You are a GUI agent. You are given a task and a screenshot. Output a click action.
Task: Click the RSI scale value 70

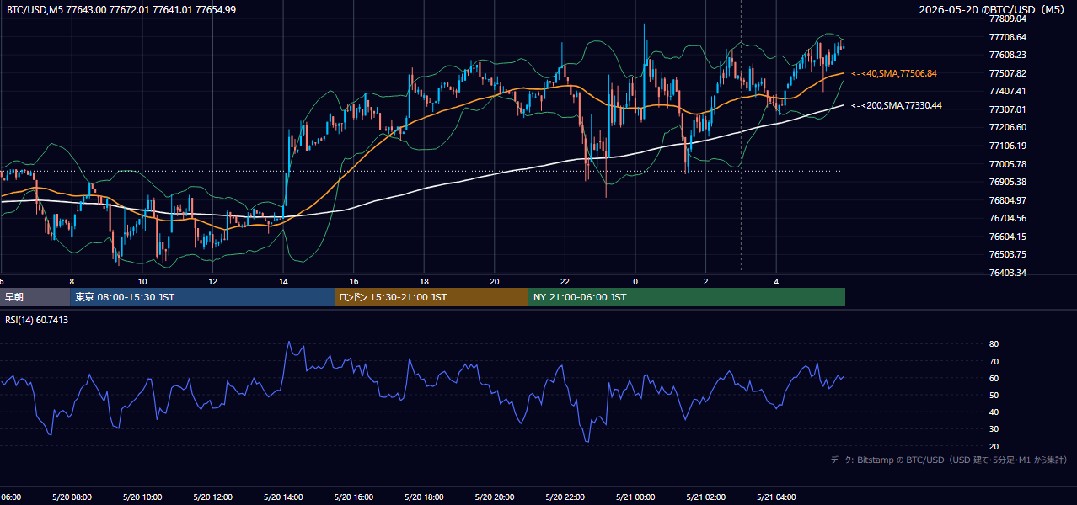click(x=994, y=361)
